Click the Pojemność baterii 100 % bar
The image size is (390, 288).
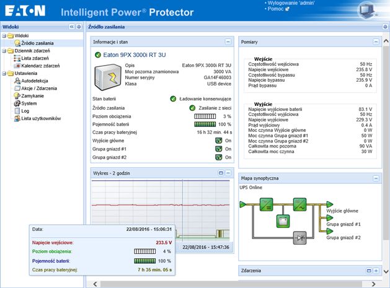[x=205, y=124]
